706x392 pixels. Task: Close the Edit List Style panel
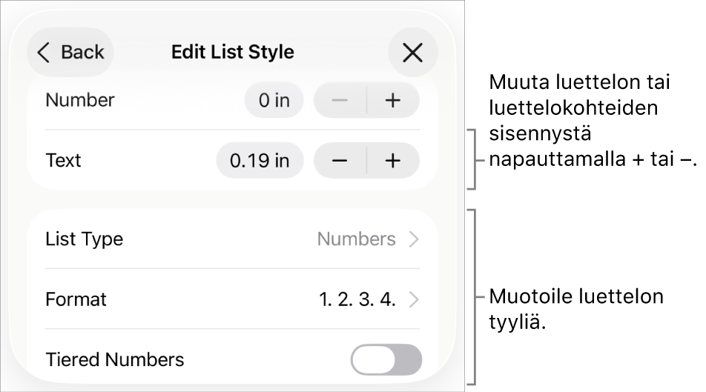[x=412, y=52]
